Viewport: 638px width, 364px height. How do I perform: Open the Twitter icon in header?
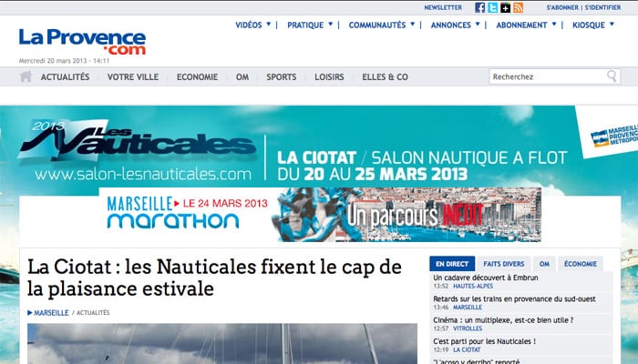[x=492, y=7]
